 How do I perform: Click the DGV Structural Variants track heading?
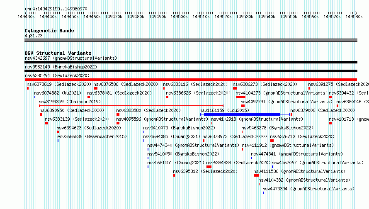pyautogui.click(x=58, y=53)
